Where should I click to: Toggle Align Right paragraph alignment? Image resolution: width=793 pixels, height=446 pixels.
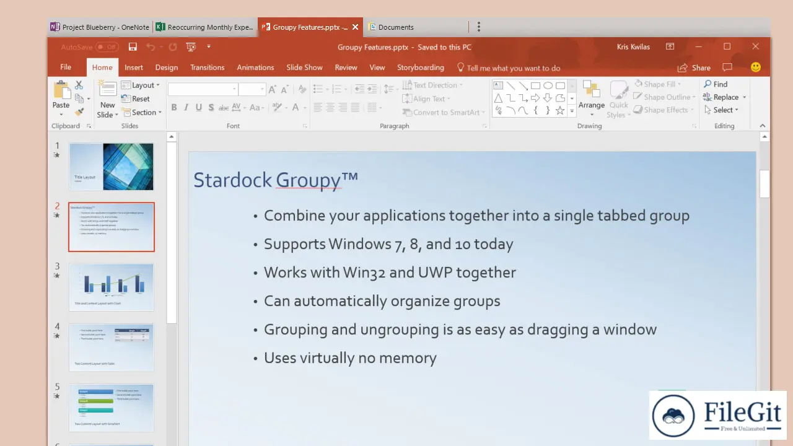(x=343, y=108)
